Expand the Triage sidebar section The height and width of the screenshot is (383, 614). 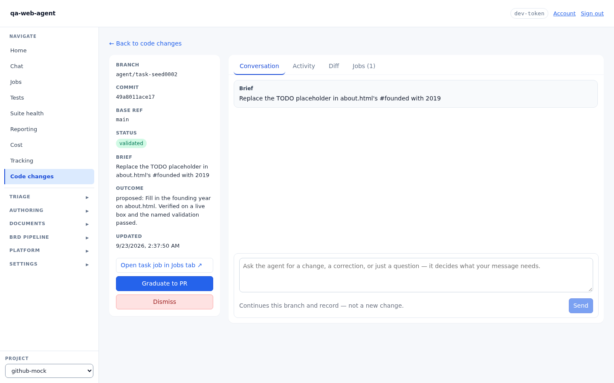coord(49,197)
